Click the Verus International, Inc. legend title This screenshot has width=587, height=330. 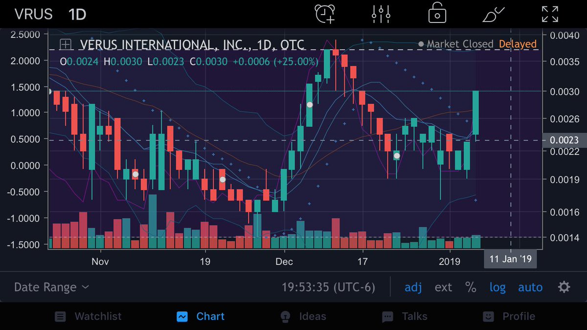(x=192, y=44)
